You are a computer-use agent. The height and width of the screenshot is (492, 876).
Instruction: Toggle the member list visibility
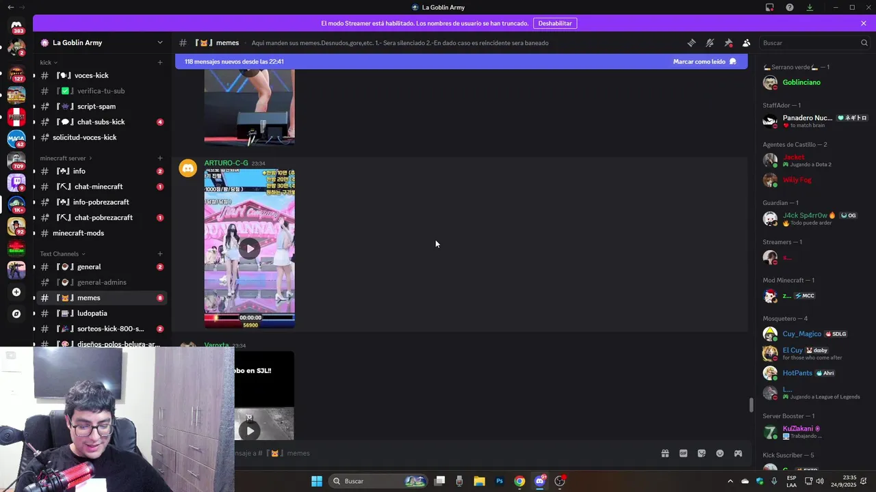click(747, 42)
